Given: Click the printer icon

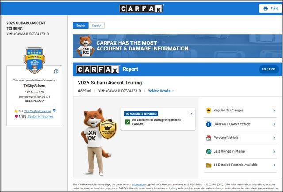Looking at the screenshot, I should pyautogui.click(x=265, y=8).
